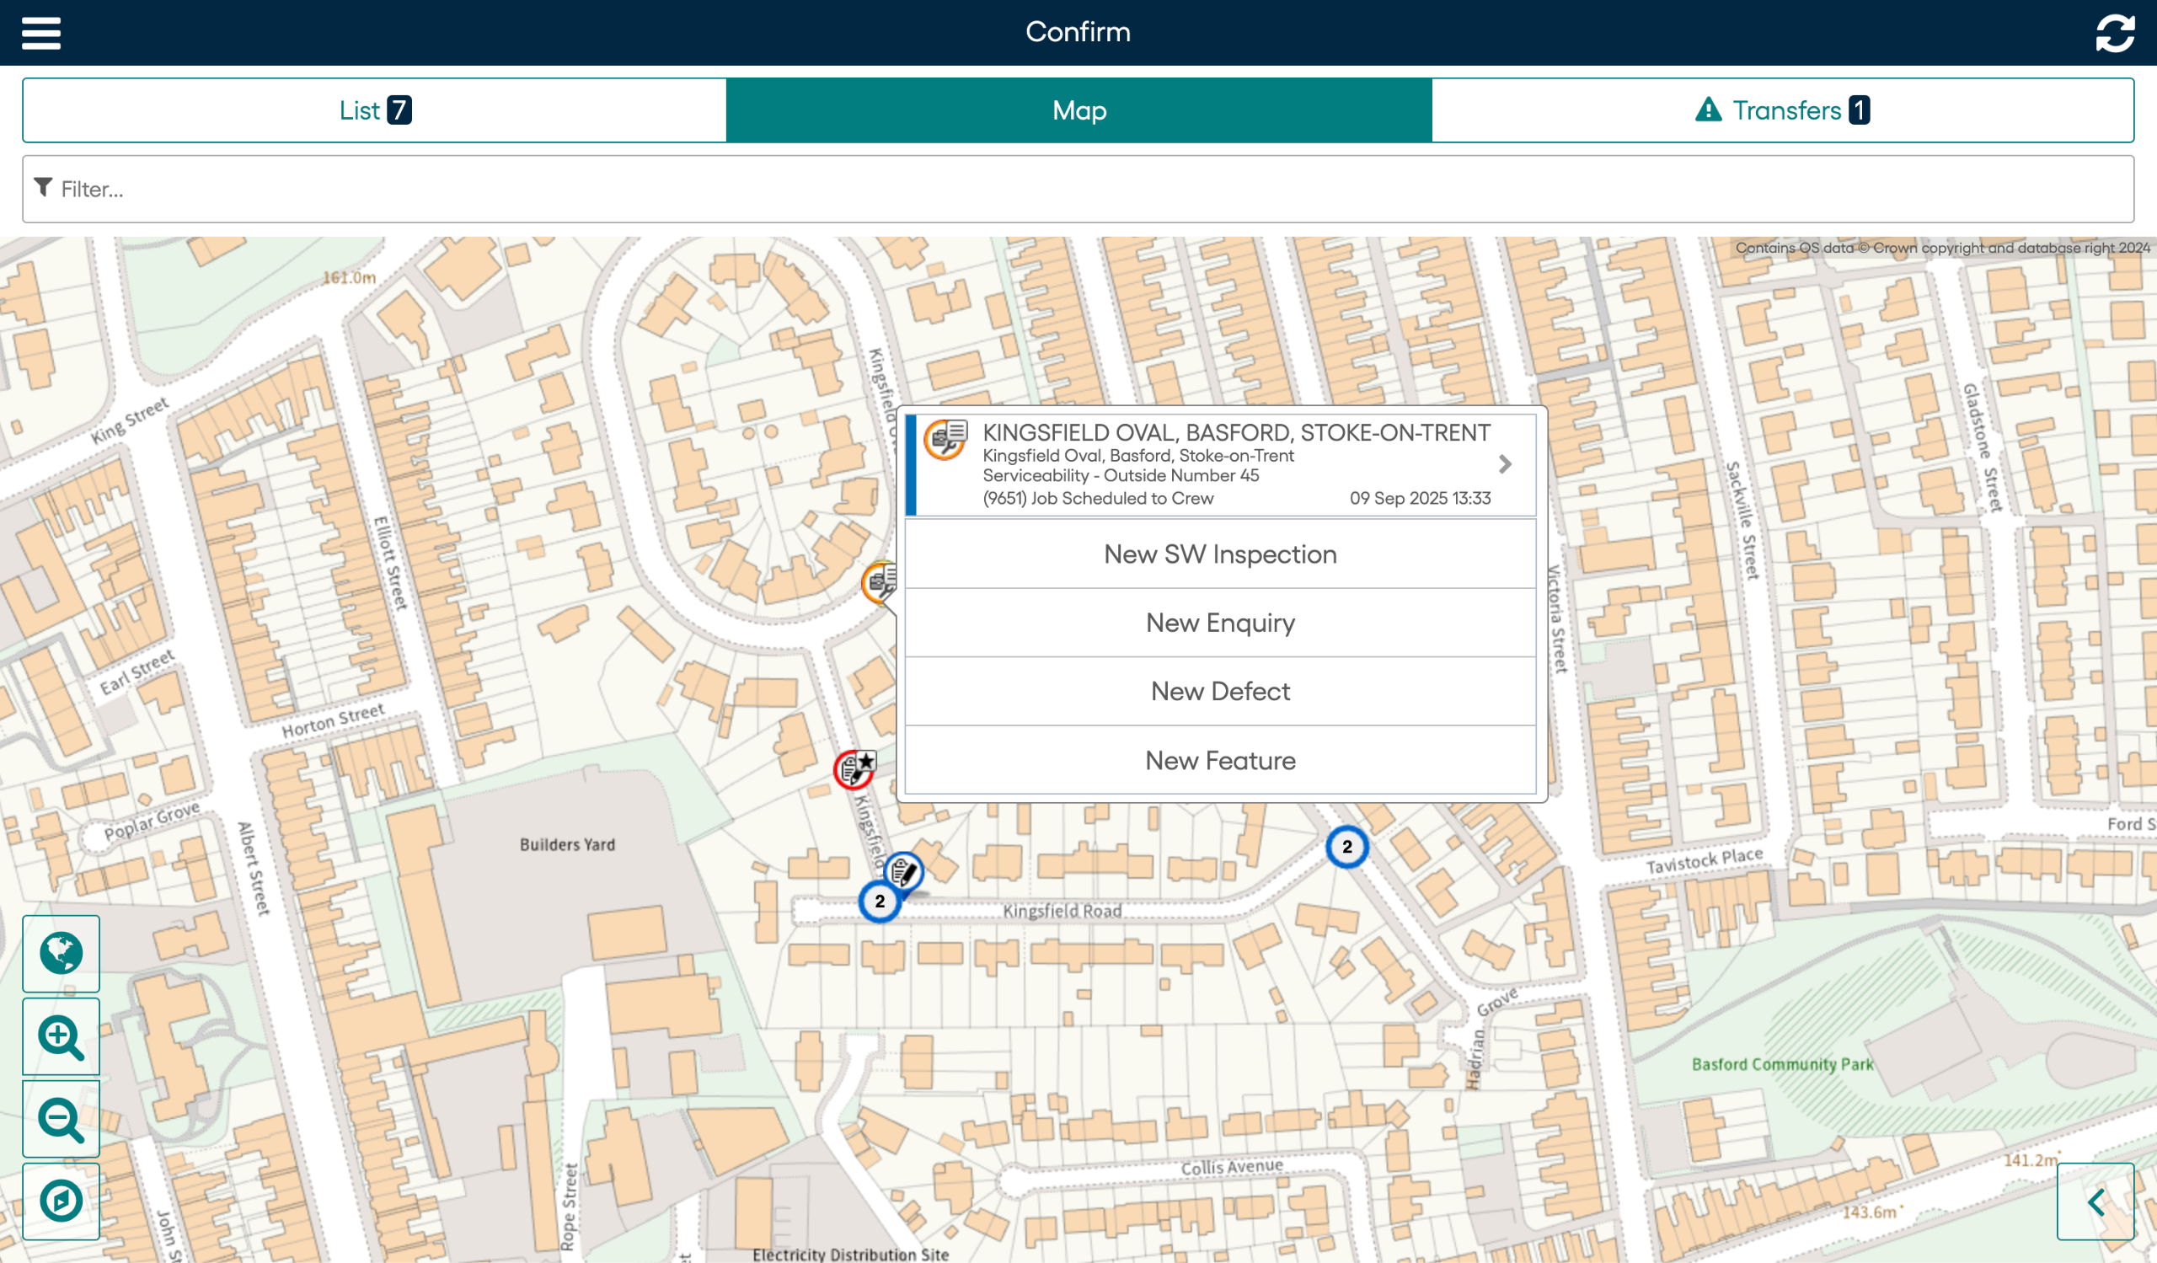
Task: Click the Filter input field
Action: 1078,189
